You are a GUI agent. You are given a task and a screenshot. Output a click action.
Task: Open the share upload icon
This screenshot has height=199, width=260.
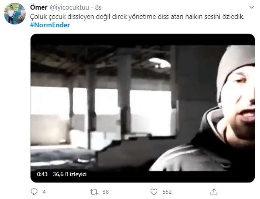point(214,192)
